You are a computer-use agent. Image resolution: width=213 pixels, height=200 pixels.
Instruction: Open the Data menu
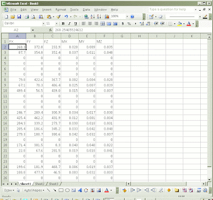coord(86,10)
